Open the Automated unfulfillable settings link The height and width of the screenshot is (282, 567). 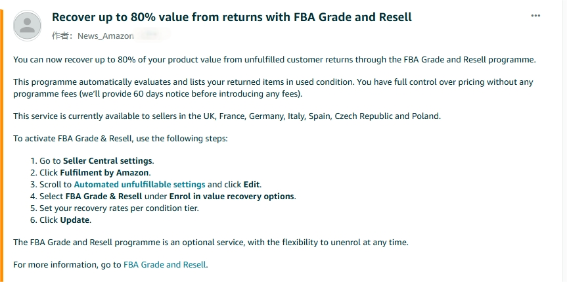click(139, 184)
